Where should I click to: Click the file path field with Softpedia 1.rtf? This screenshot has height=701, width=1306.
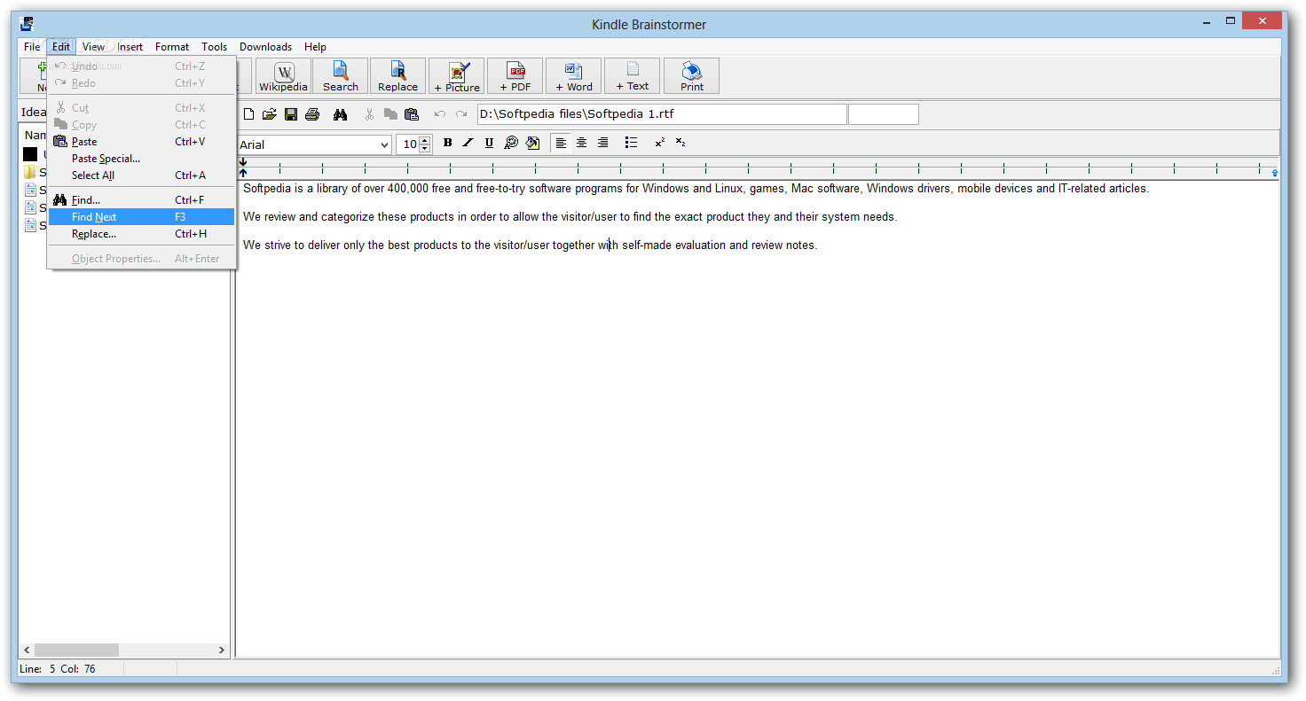point(662,114)
